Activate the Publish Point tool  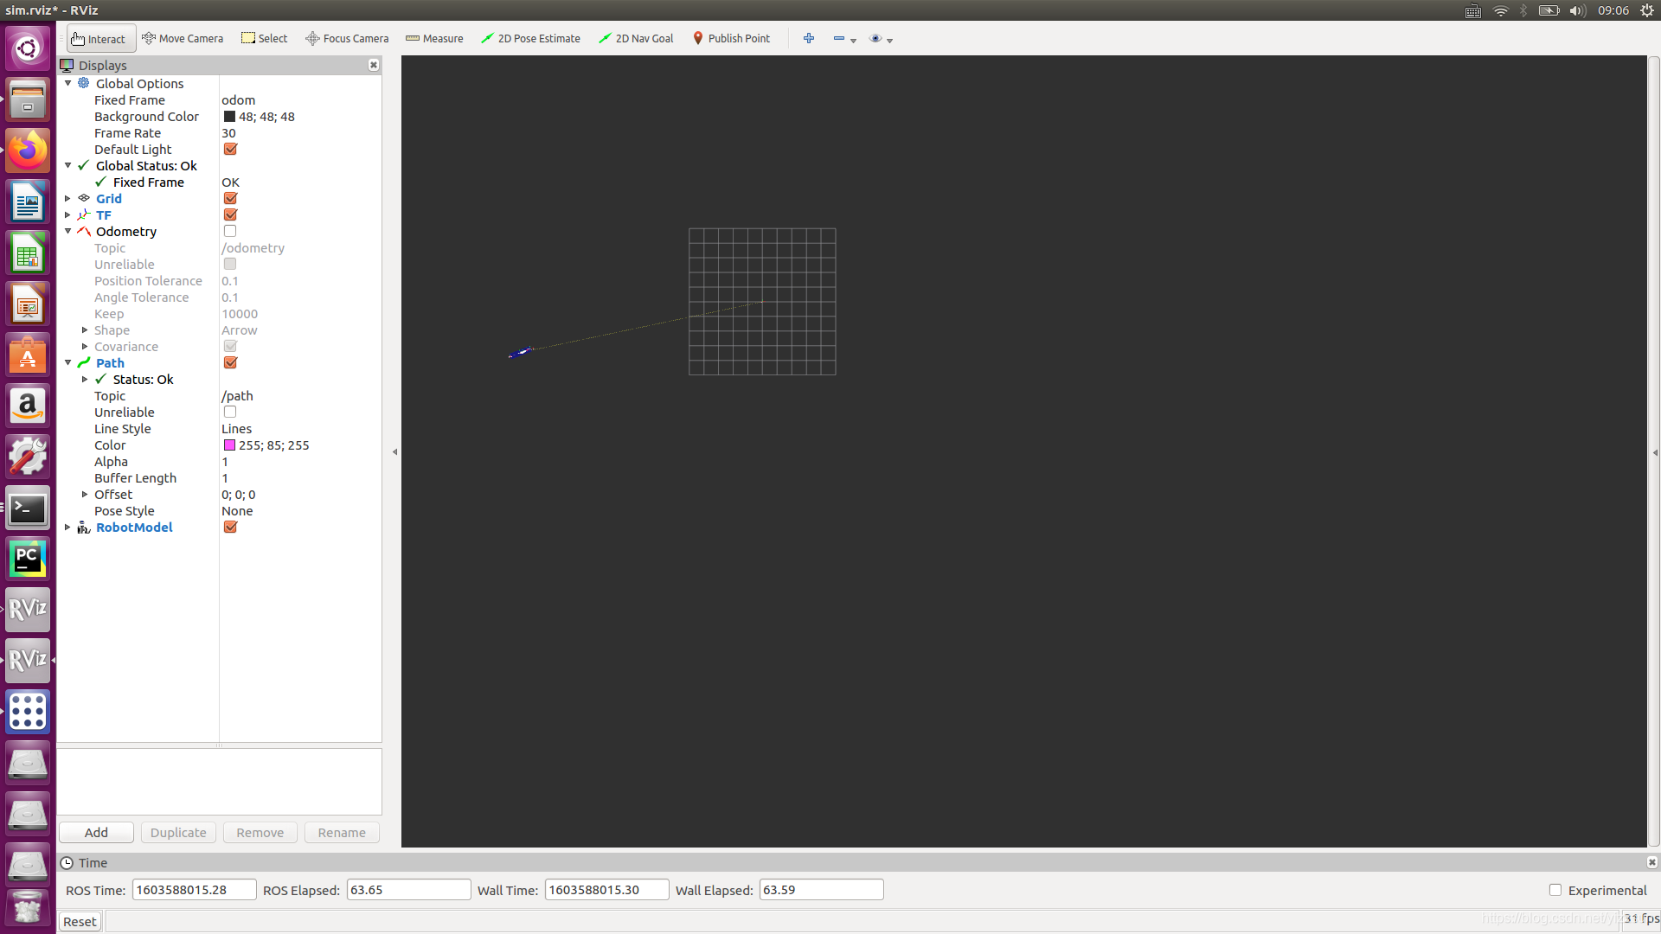(x=731, y=39)
